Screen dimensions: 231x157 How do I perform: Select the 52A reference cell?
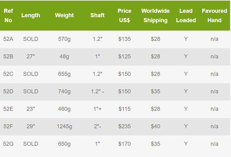(x=8, y=39)
